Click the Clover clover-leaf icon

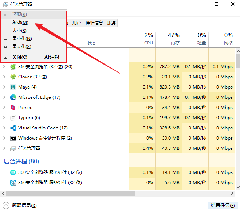13,77
